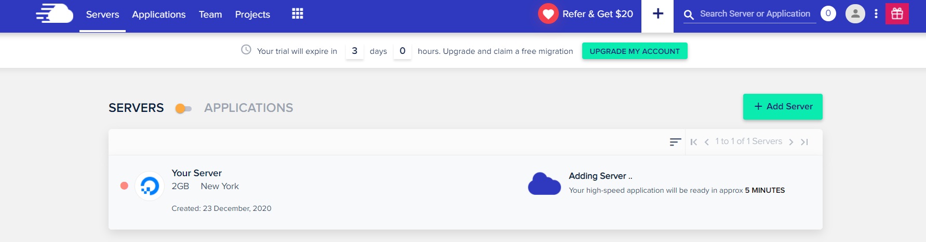Jump to last servers page arrow
The width and height of the screenshot is (926, 242).
804,142
